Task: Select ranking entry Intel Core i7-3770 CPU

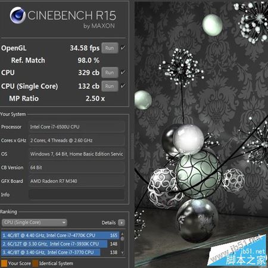Action: (x=60, y=253)
